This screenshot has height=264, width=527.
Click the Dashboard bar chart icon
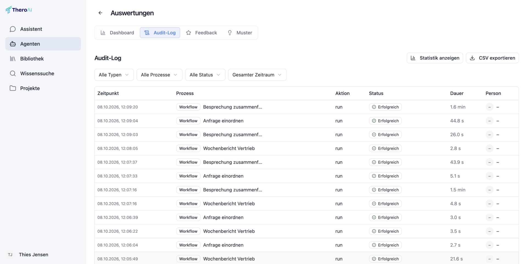[x=103, y=33]
